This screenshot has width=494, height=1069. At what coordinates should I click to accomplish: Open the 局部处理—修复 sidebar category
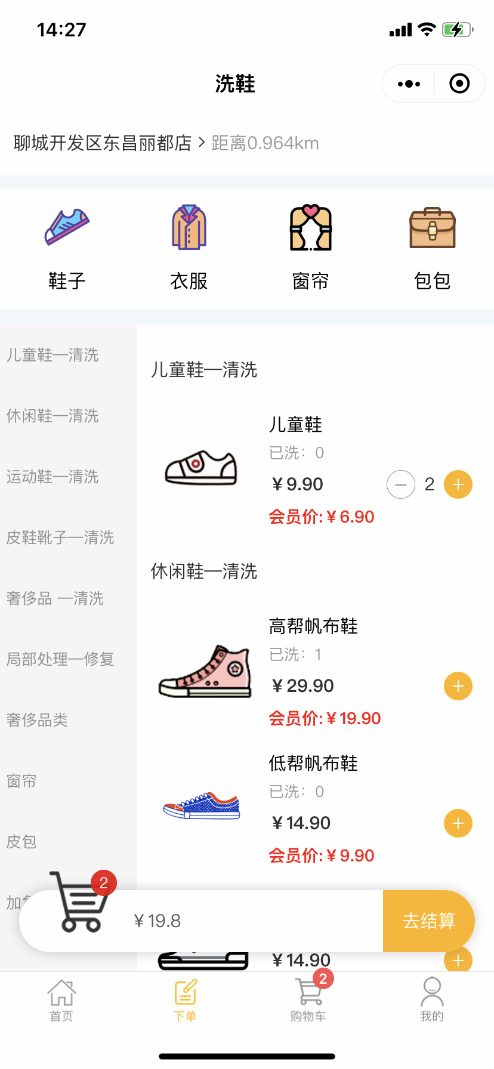pos(60,659)
